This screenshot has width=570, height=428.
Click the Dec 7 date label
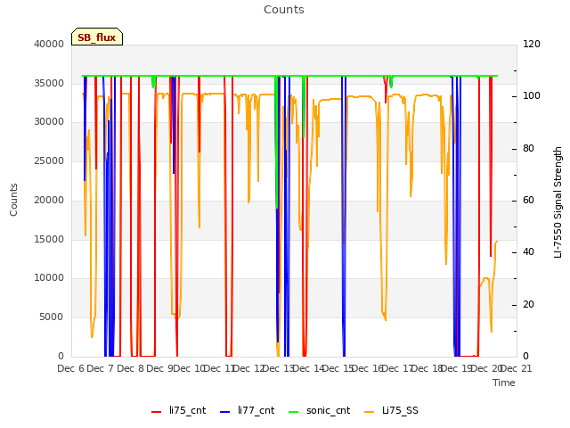(101, 368)
